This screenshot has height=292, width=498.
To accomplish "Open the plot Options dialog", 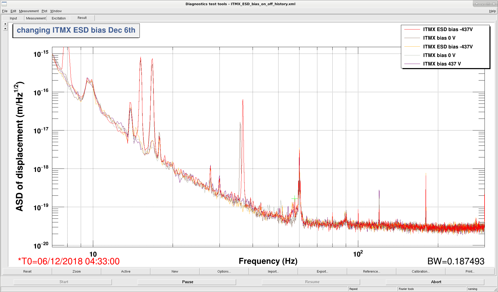I will (224, 271).
